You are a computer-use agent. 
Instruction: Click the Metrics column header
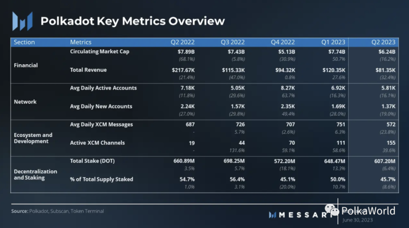[x=81, y=42]
